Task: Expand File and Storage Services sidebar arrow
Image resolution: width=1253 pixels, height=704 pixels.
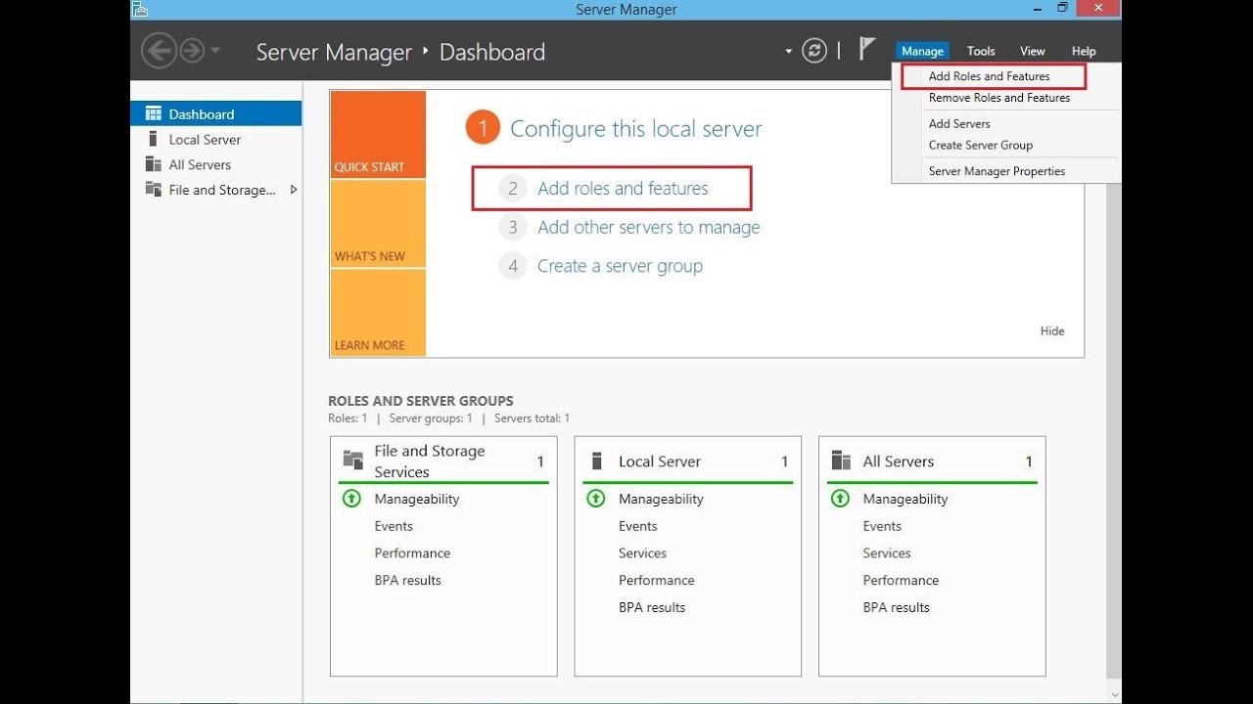Action: (x=293, y=190)
